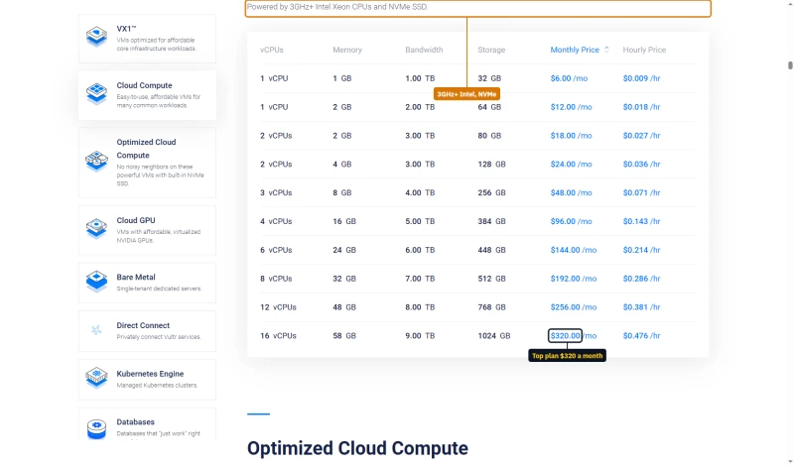
Task: Open Kubernetes Engine sidebar entry
Action: pyautogui.click(x=147, y=380)
